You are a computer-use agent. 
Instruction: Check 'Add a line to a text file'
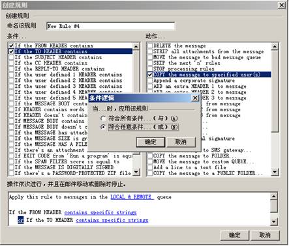point(150,167)
